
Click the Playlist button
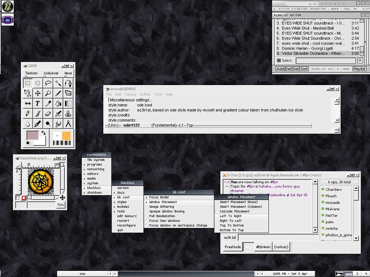click(360, 69)
